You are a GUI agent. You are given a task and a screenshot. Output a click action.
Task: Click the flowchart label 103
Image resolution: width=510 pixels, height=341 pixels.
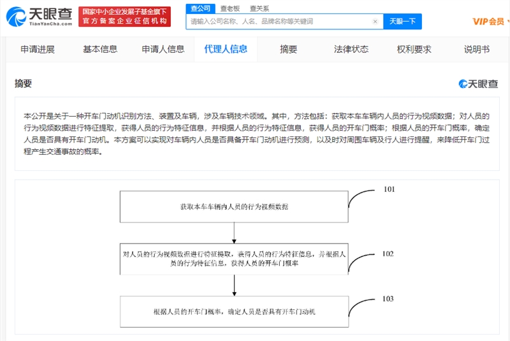(x=388, y=299)
